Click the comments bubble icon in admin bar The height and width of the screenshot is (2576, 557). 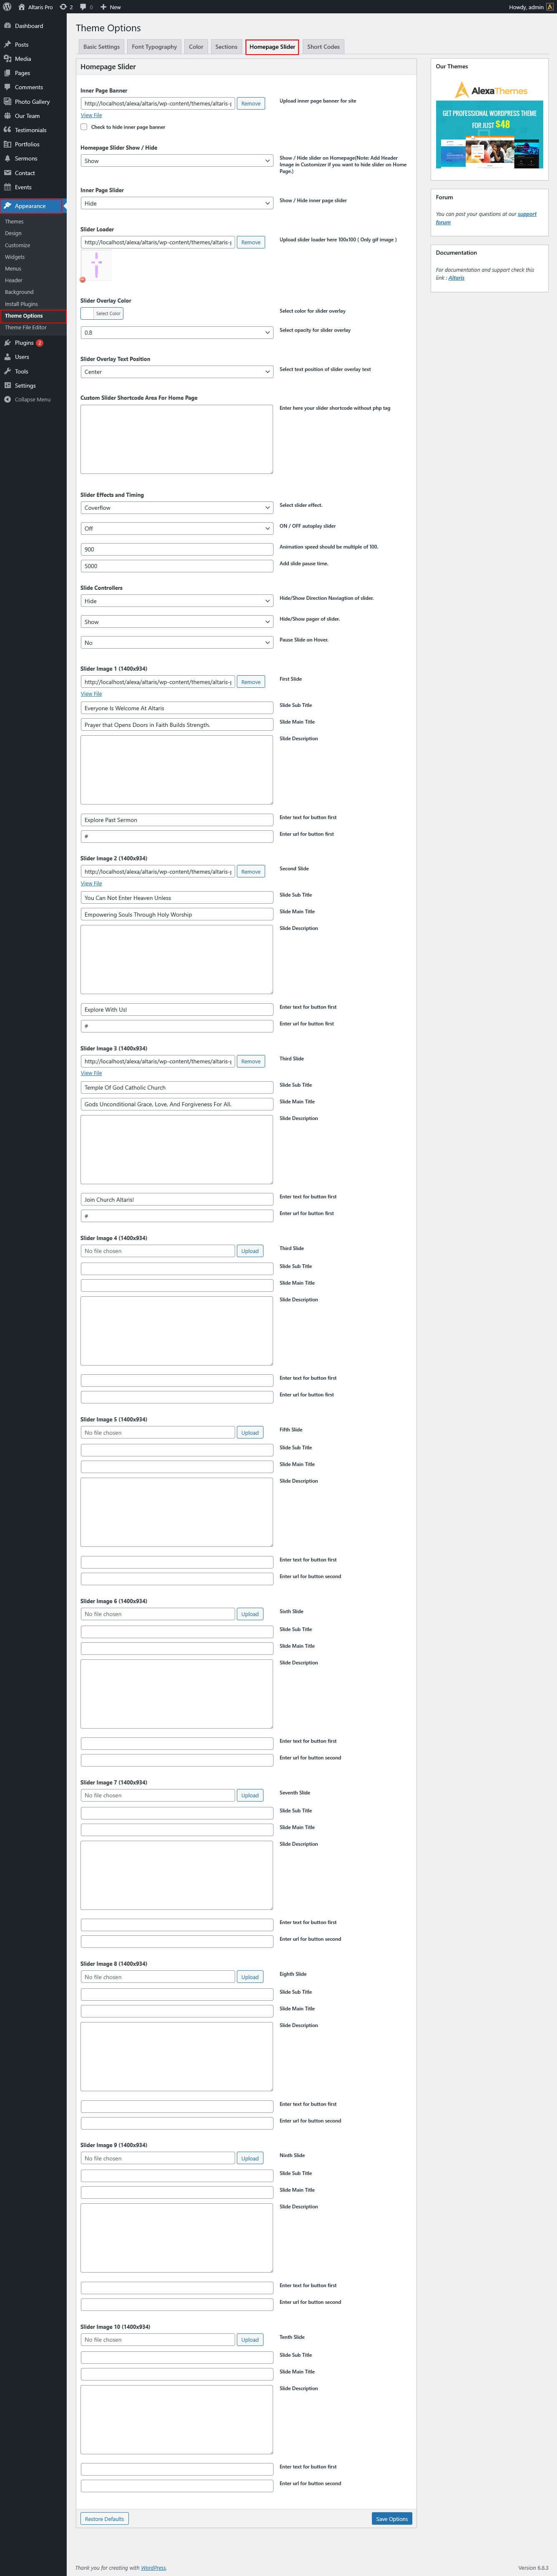pos(83,7)
